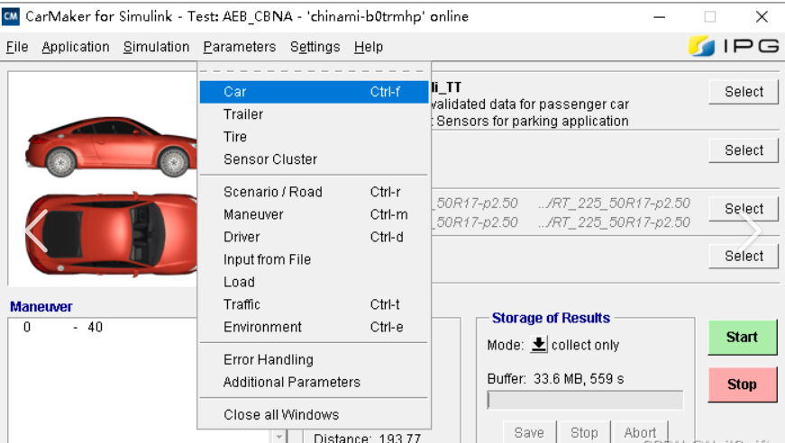Screen dimensions: 785x443
Task: Open the Application menu
Action: (76, 47)
